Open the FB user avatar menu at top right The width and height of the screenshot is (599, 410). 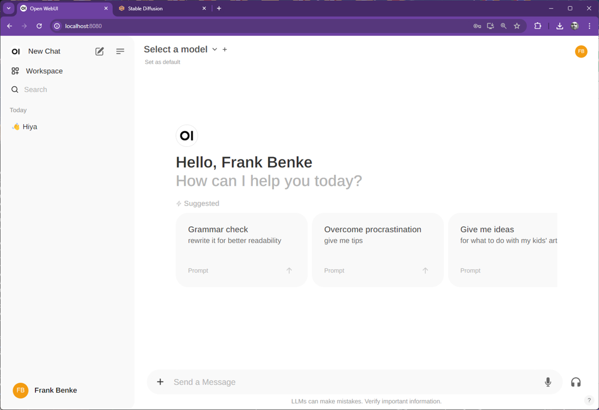pos(581,51)
